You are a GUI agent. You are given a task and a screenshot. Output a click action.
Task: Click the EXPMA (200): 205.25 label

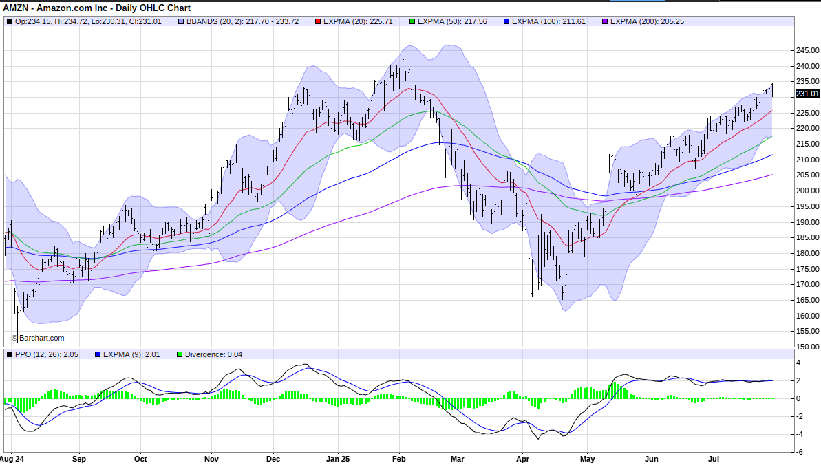(x=647, y=21)
